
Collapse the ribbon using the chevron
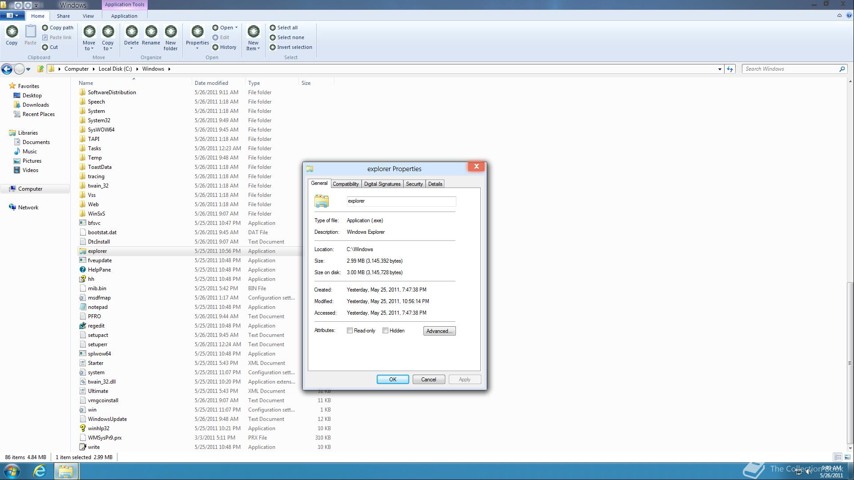(839, 16)
